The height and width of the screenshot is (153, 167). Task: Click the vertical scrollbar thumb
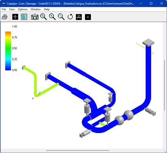click(165, 85)
